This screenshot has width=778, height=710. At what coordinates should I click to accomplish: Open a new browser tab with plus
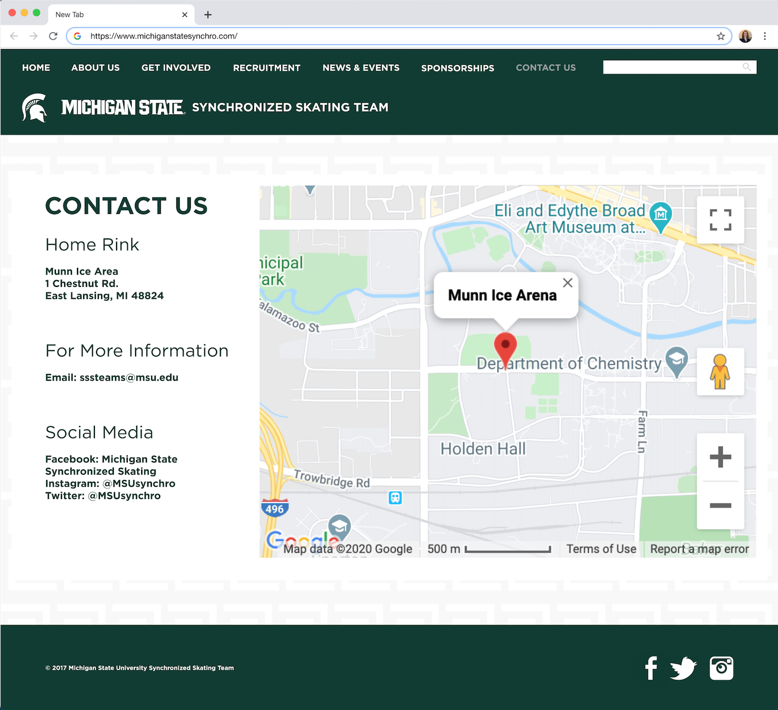208,15
